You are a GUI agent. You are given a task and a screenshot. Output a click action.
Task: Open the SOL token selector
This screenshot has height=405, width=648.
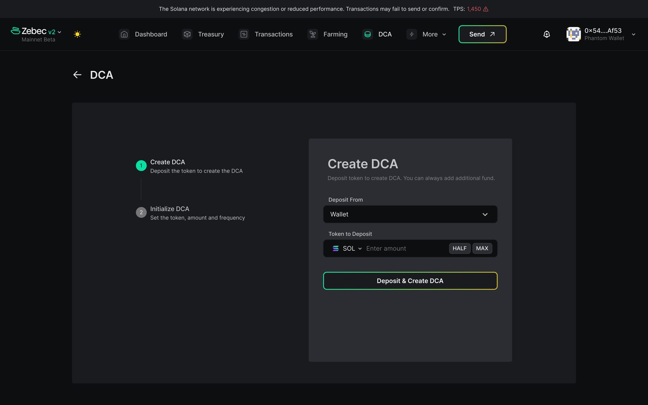tap(347, 249)
